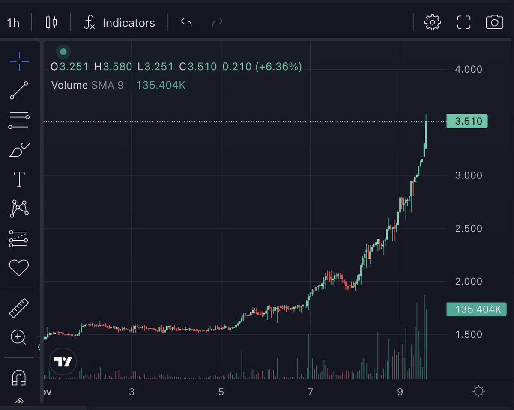The image size is (514, 410).
Task: Select the ruler measure tool
Action: pyautogui.click(x=19, y=308)
